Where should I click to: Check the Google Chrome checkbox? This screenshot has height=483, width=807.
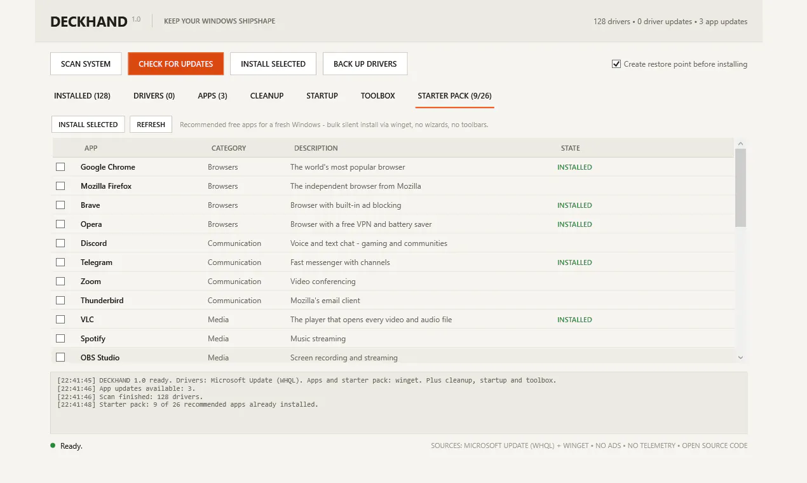pyautogui.click(x=60, y=167)
